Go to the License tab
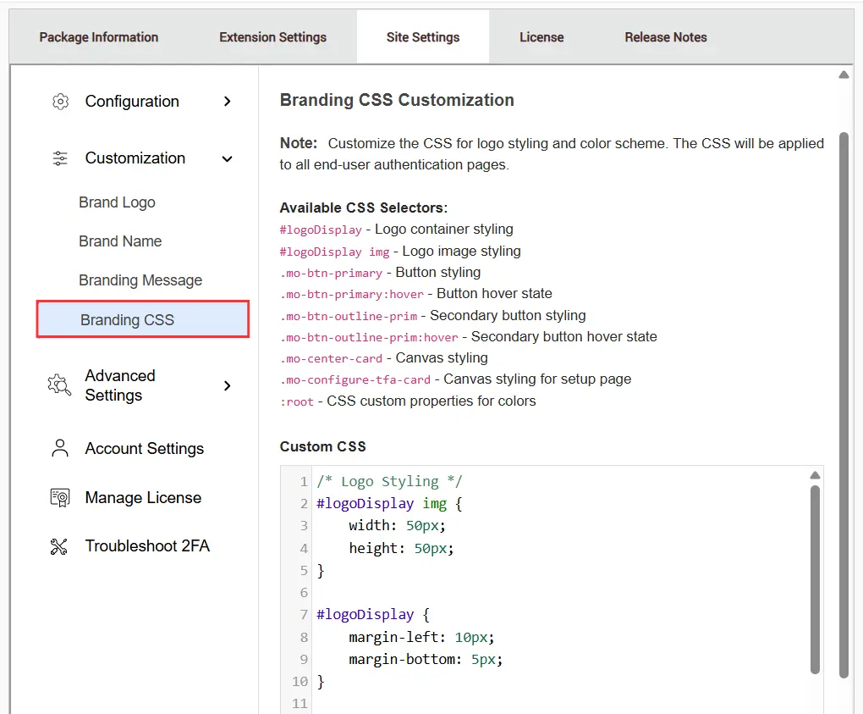This screenshot has height=714, width=863. (541, 37)
